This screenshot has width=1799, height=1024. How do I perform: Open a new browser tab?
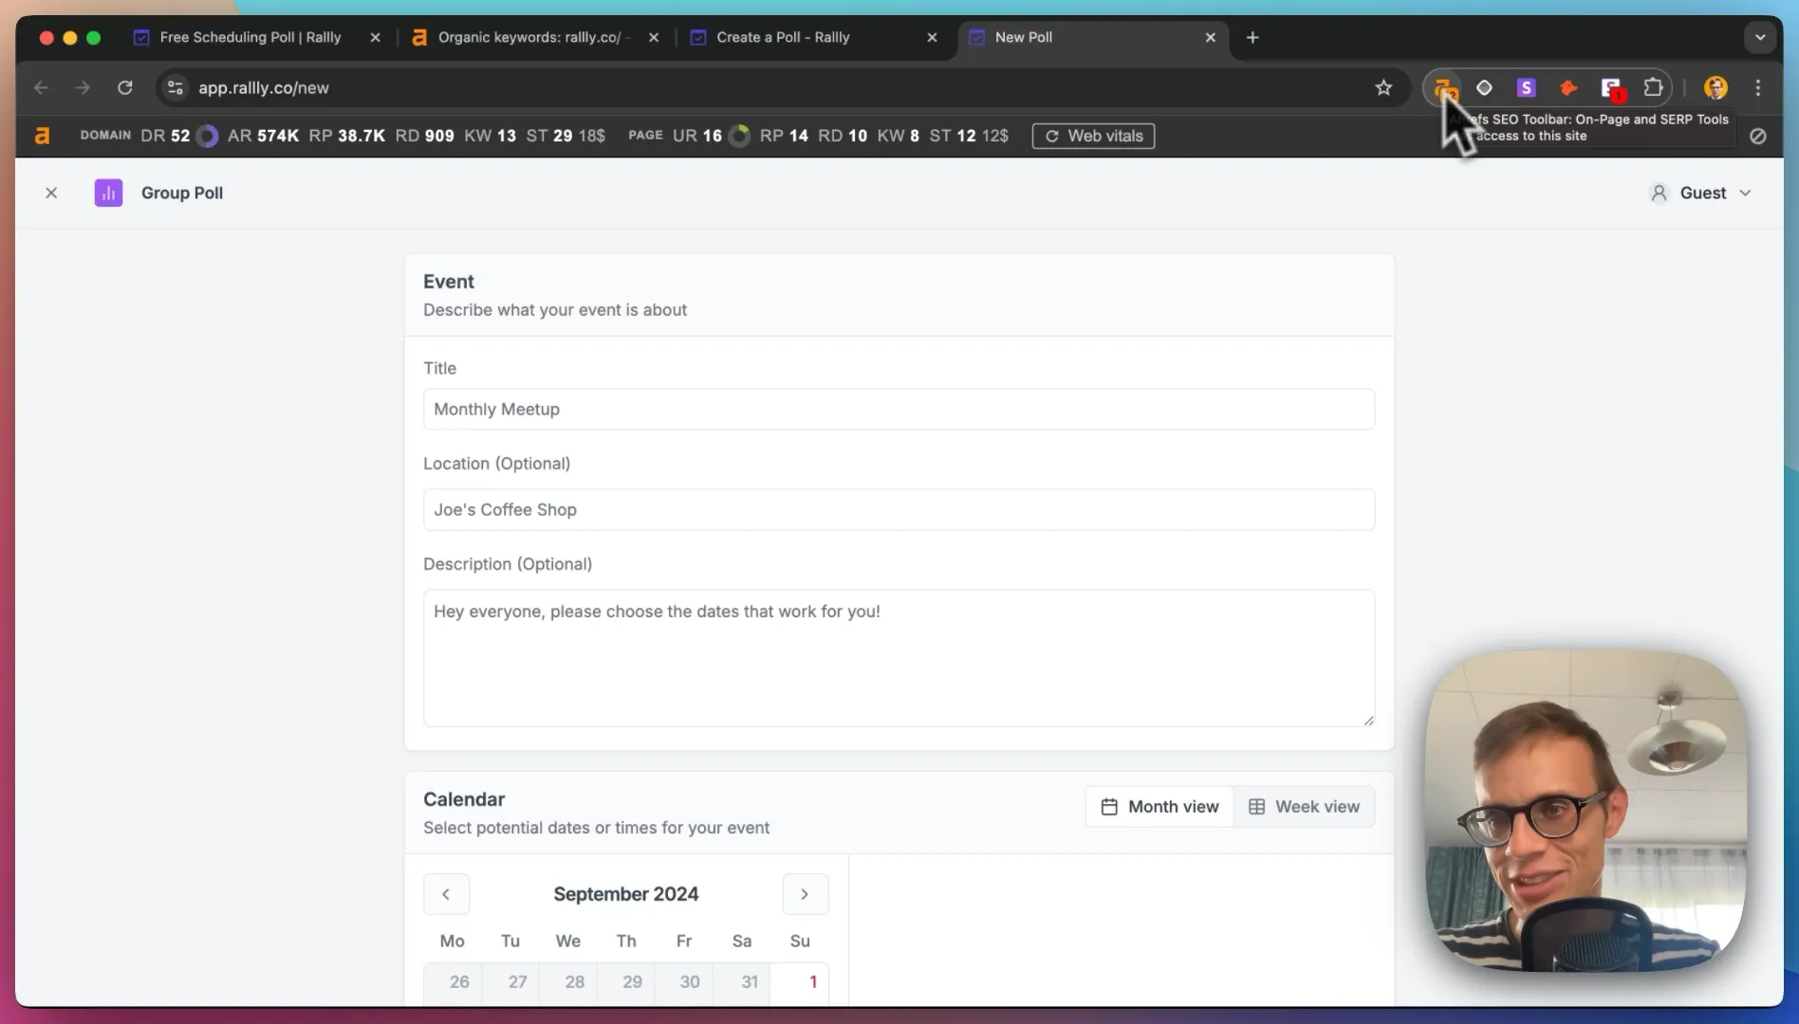pyautogui.click(x=1252, y=37)
